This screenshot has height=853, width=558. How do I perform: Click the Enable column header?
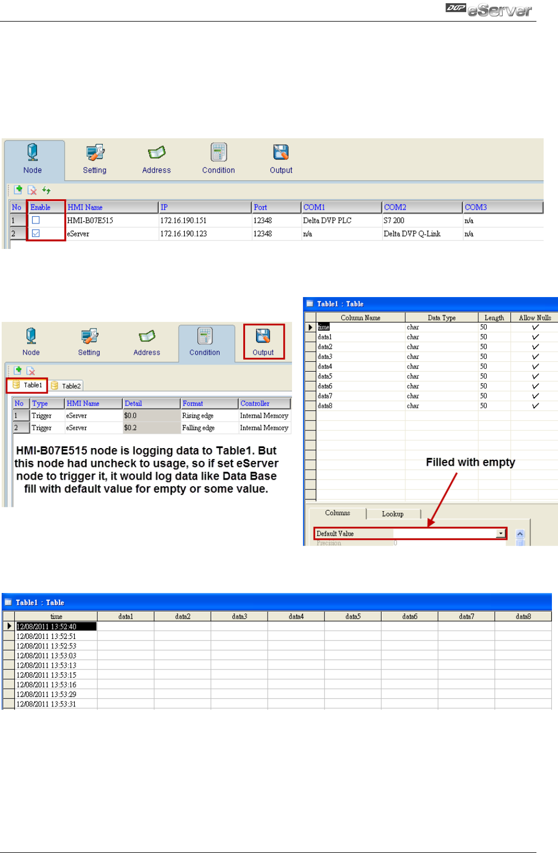tap(46, 207)
